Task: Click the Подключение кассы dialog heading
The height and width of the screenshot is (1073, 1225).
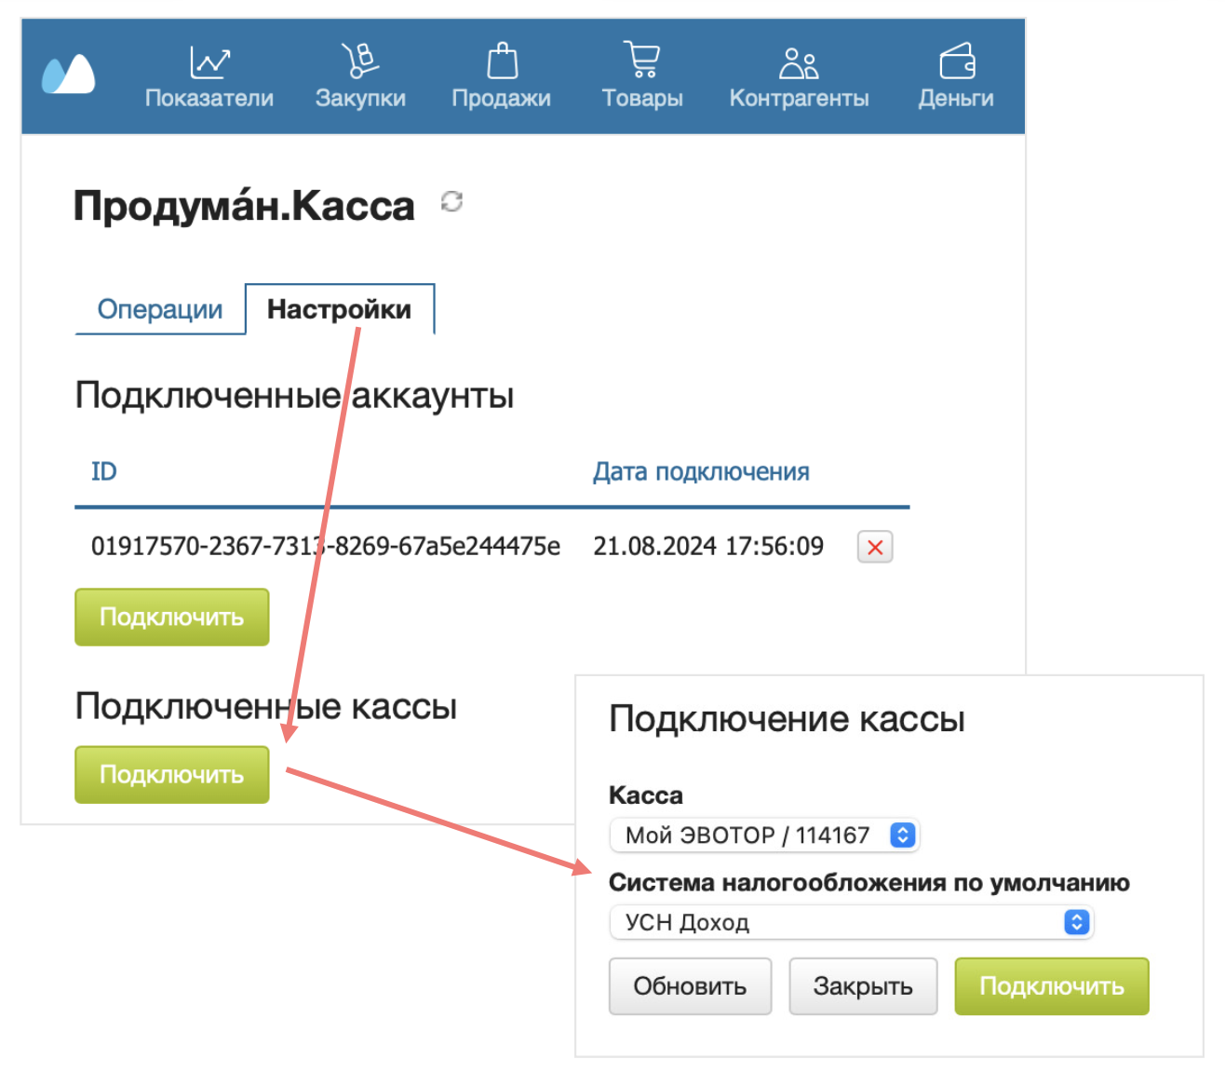Action: coord(787,719)
